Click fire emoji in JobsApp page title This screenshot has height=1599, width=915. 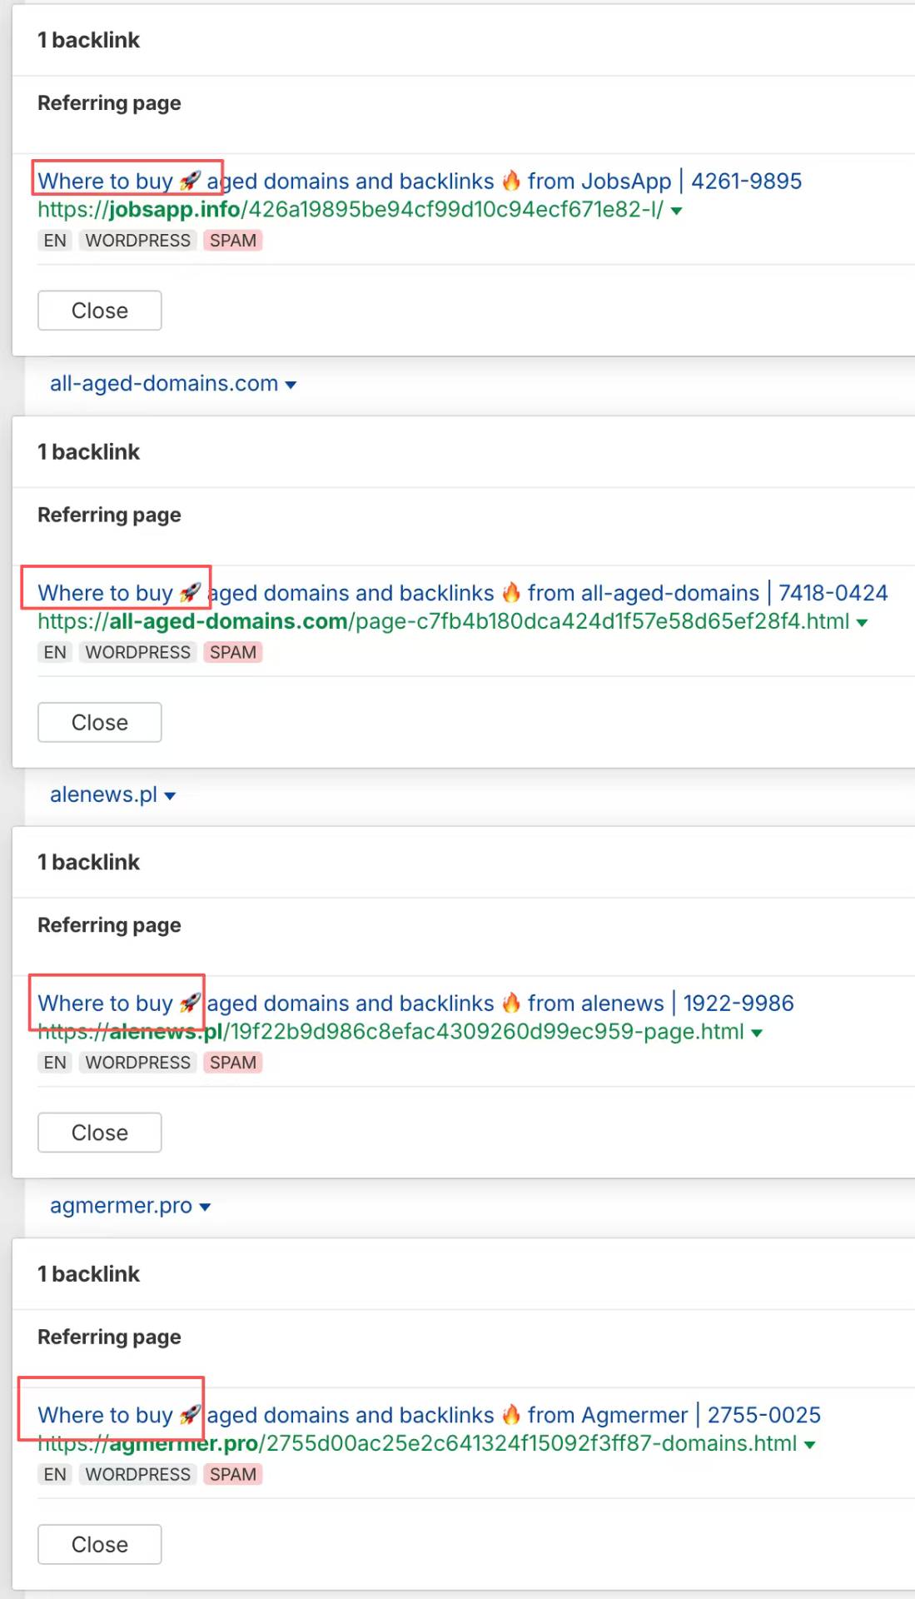tap(511, 181)
